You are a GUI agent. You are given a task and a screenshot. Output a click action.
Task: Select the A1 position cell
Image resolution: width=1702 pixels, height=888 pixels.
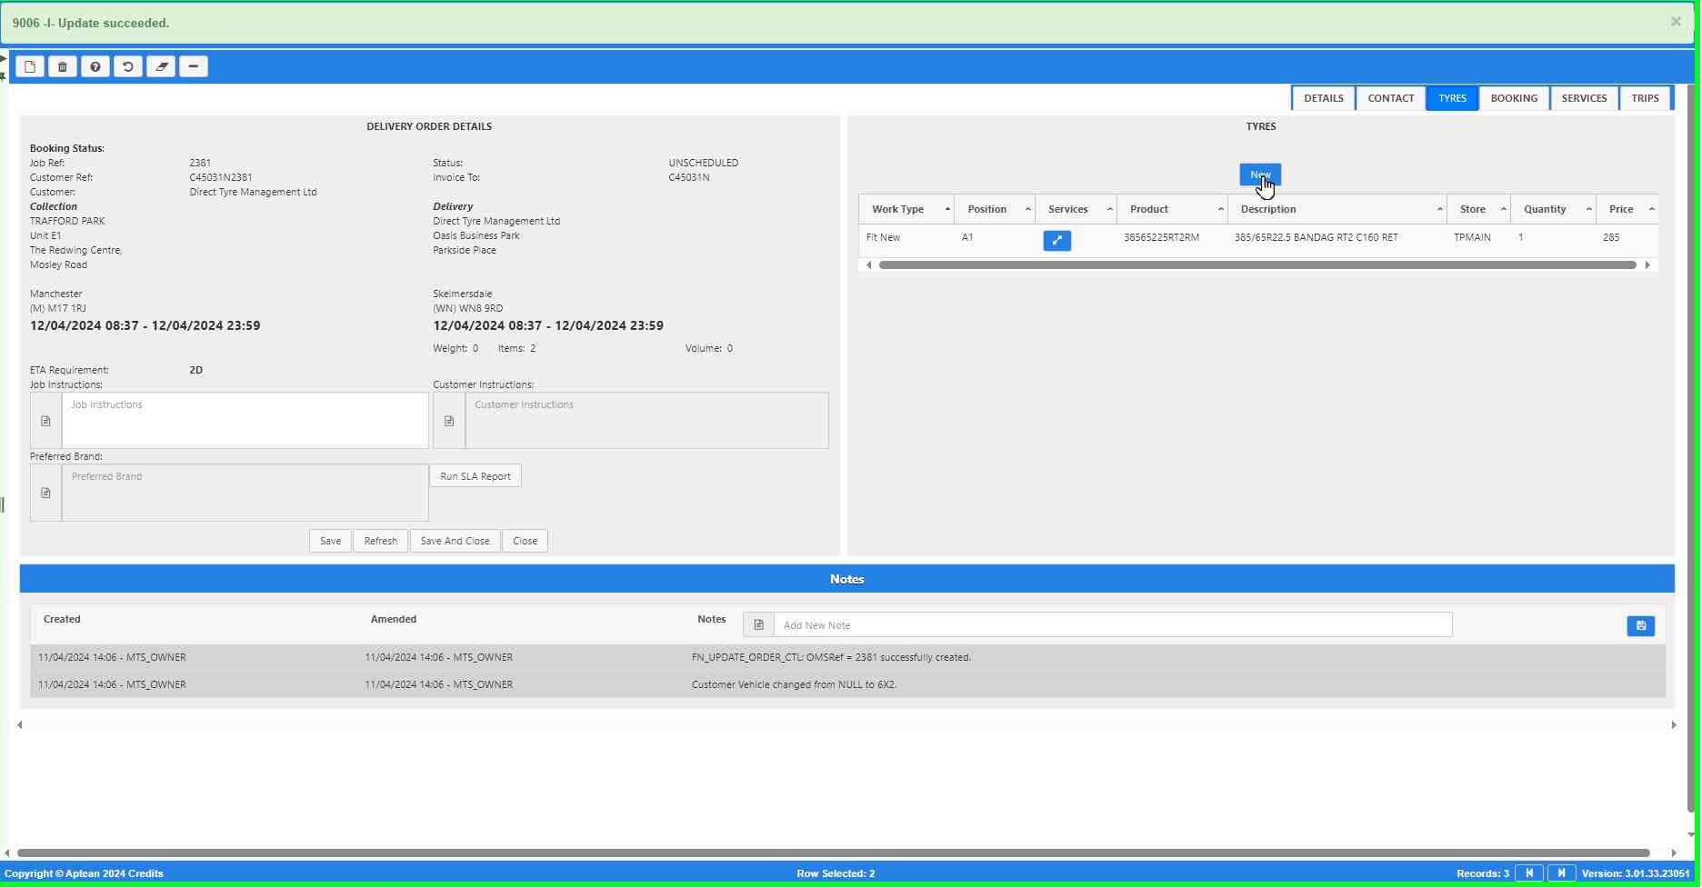coord(967,237)
